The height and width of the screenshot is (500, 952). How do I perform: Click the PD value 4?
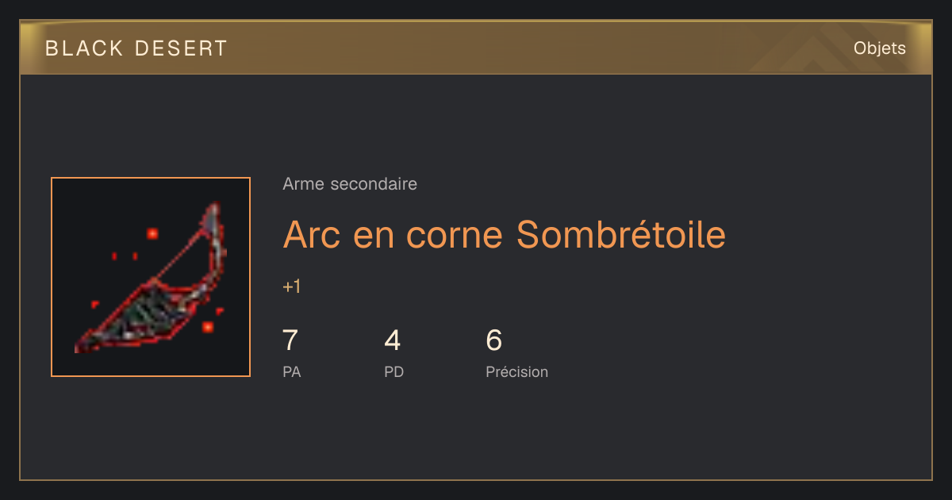coord(393,340)
